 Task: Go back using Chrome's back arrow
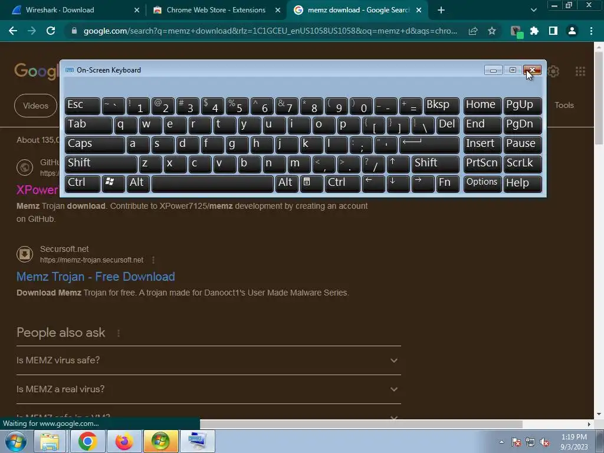[13, 31]
